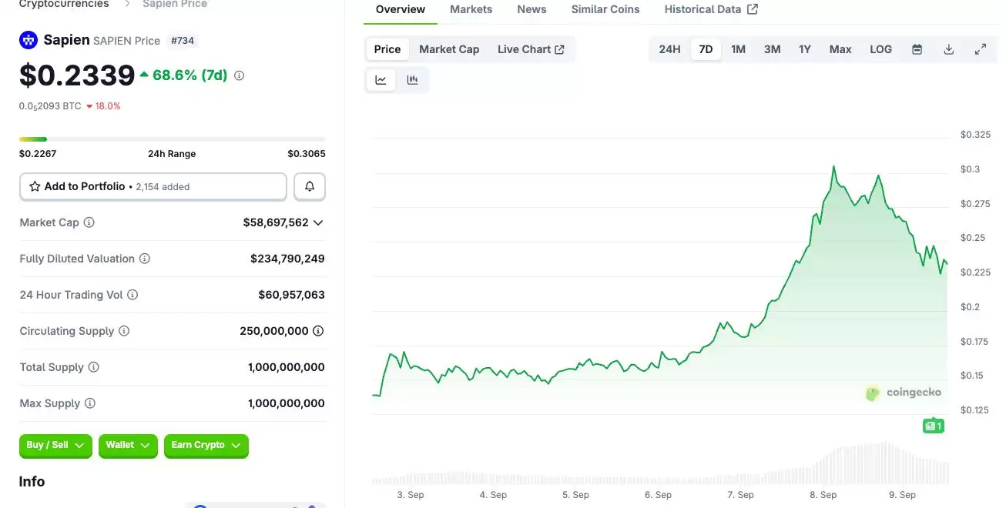The image size is (1006, 508).
Task: Click the Cryptocurrencies breadcrumb link
Action: [x=62, y=4]
